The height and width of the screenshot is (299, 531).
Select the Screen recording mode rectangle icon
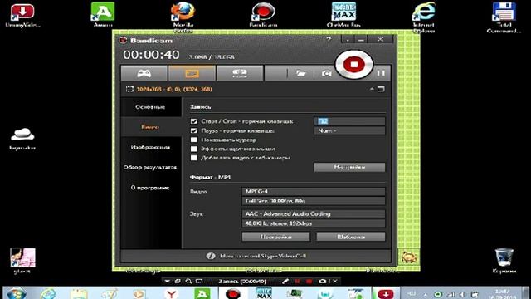click(192, 73)
